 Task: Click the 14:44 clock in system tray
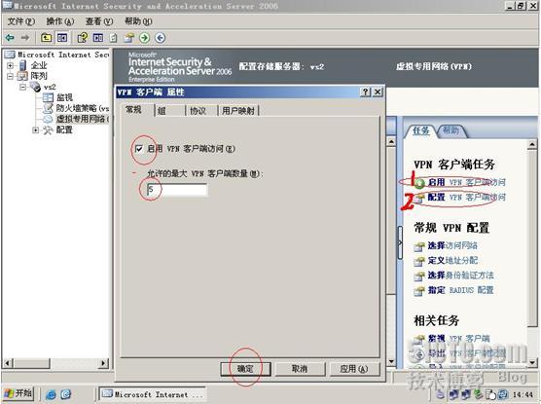(523, 394)
